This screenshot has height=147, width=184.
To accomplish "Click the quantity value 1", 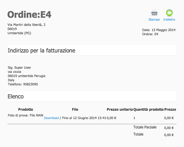I will tap(134, 118).
